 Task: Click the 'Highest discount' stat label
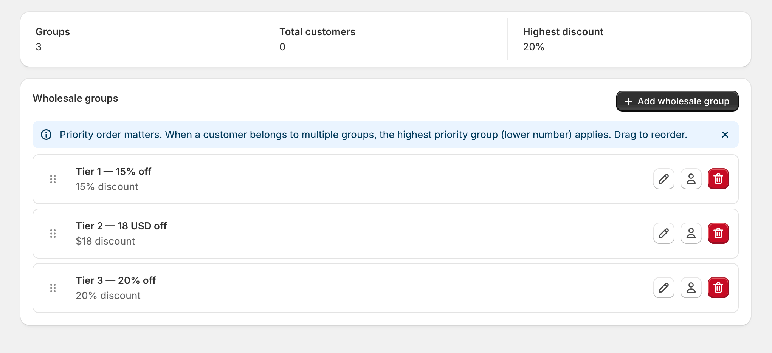pyautogui.click(x=563, y=32)
